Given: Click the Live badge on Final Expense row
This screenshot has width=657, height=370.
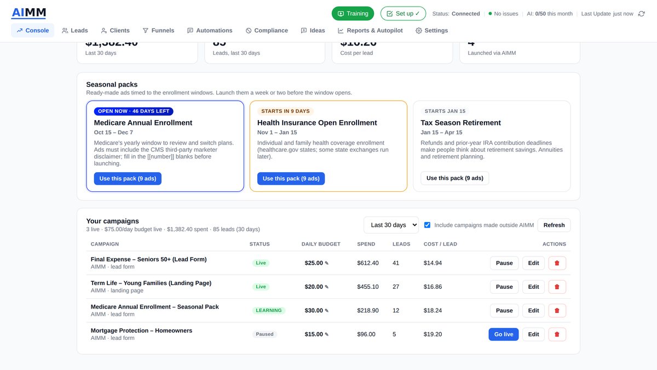Looking at the screenshot, I should pos(261,263).
